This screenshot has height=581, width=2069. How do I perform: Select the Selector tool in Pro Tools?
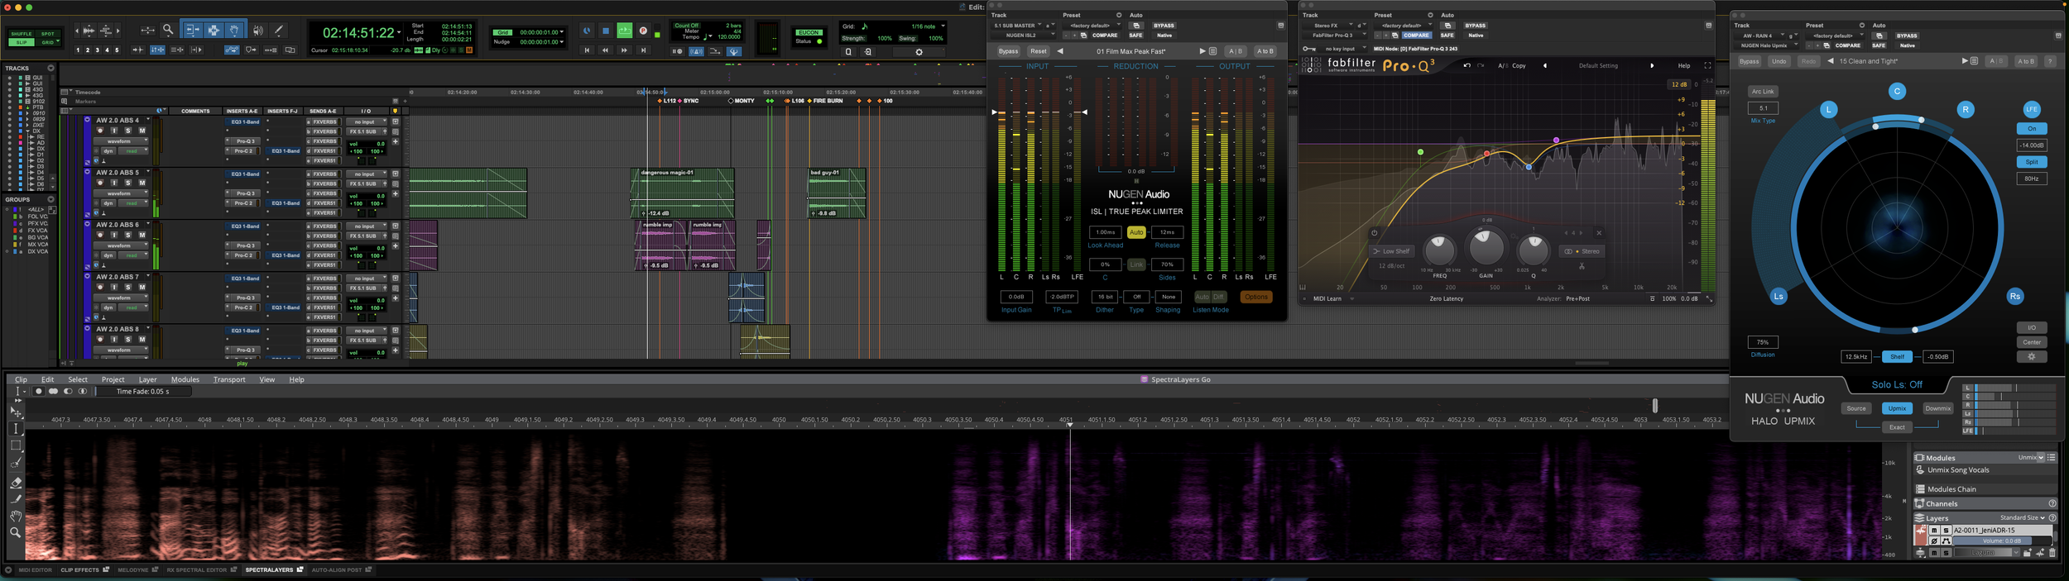214,30
